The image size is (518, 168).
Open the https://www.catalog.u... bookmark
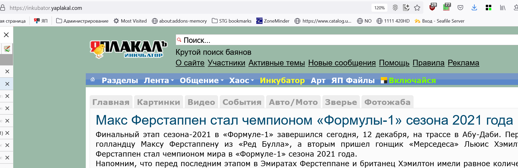323,21
